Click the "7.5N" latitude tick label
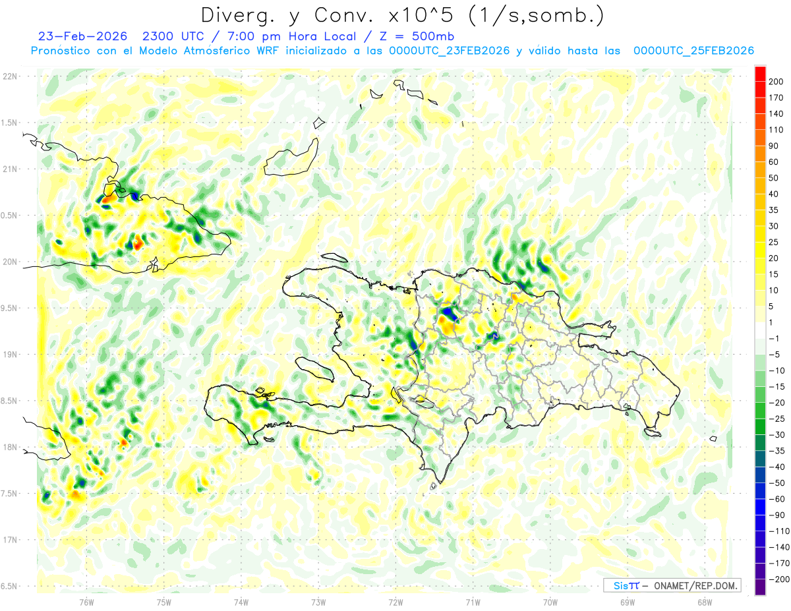Screen dimensions: 791x611 tap(10, 494)
